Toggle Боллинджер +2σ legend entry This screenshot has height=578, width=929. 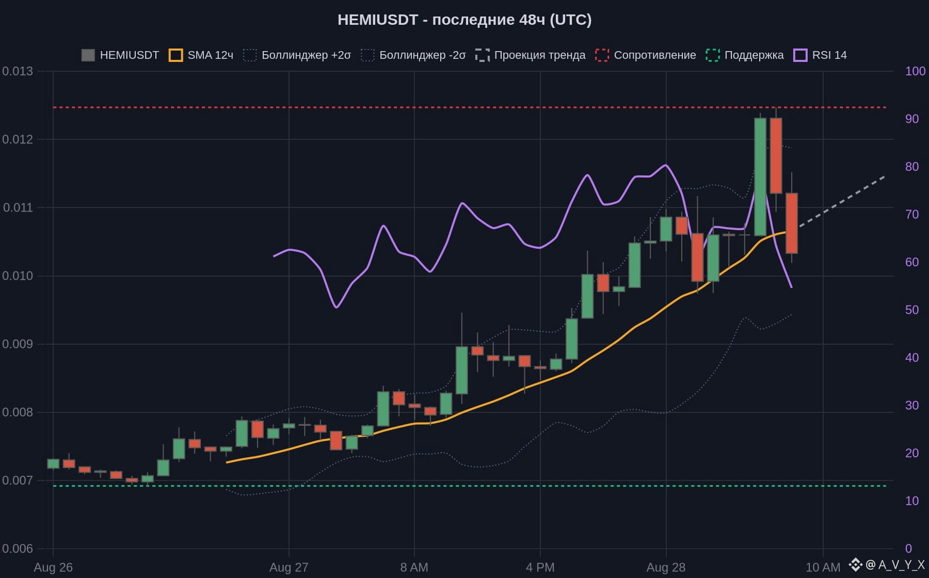[297, 55]
